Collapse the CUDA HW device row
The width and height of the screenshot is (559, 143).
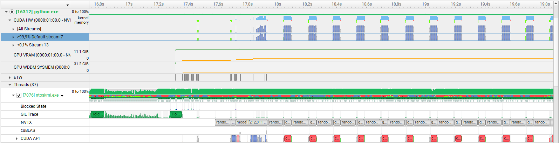(10, 20)
